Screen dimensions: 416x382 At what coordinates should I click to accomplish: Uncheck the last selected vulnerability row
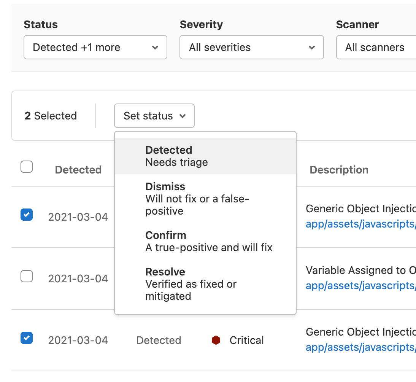[27, 338]
